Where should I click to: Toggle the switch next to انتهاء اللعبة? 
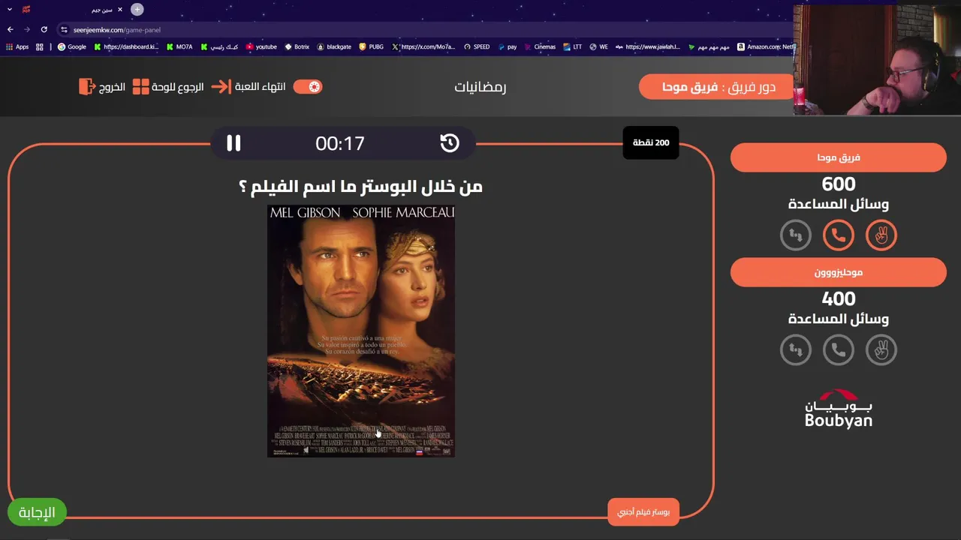click(308, 86)
